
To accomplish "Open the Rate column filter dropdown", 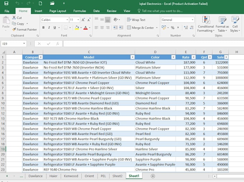I will coord(193,57).
